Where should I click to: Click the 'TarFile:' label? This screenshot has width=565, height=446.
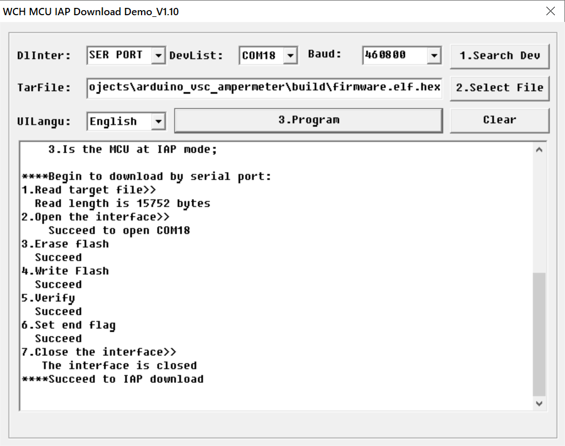(44, 87)
